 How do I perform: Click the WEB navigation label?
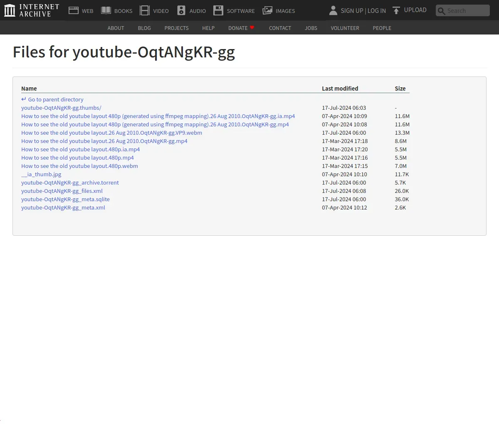88,11
